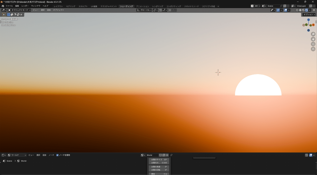Click the zoom magnifier in viewport gizmo
Screen dimensions: 317x175
point(313,34)
